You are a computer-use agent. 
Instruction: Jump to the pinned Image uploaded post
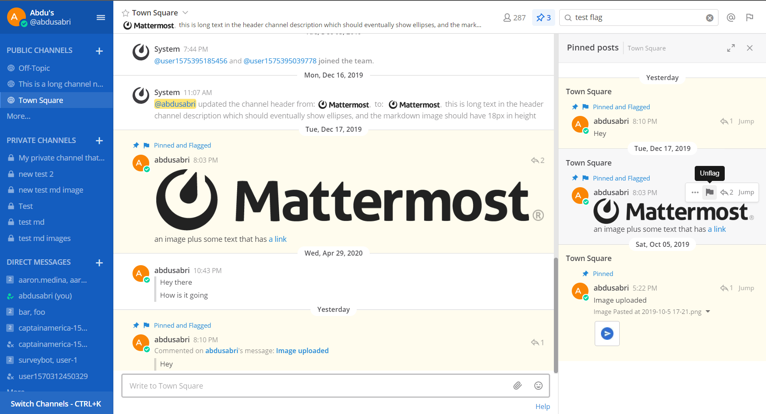click(746, 288)
